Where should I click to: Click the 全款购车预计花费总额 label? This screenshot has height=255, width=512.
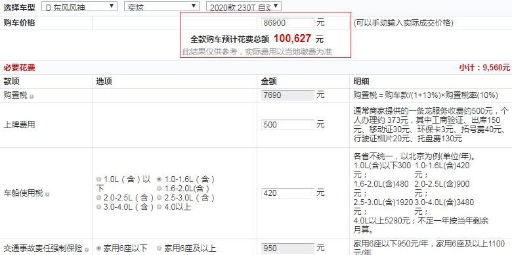click(x=230, y=39)
